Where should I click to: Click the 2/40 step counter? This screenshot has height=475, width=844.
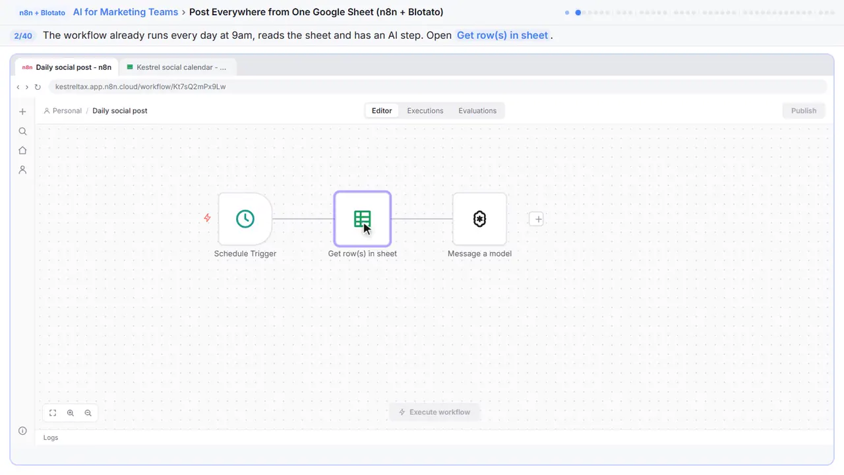23,36
